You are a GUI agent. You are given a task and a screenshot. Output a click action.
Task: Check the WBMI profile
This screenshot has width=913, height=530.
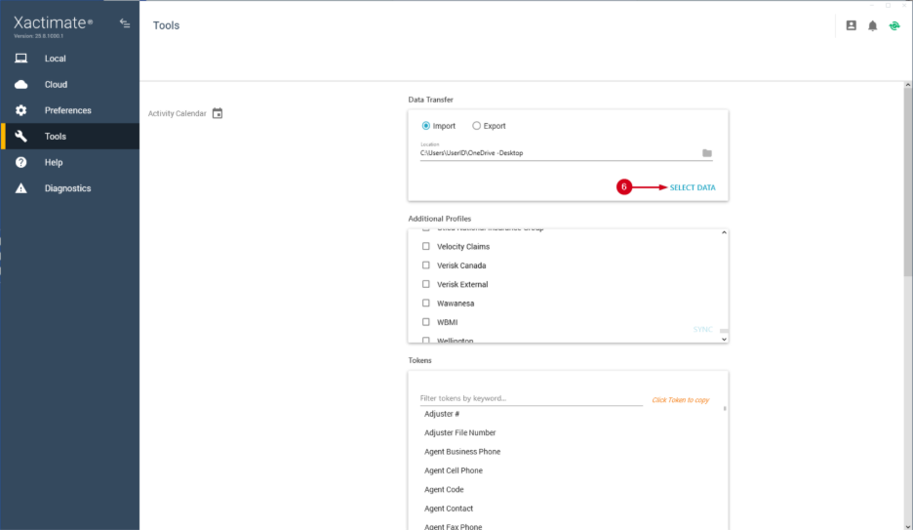coord(426,322)
